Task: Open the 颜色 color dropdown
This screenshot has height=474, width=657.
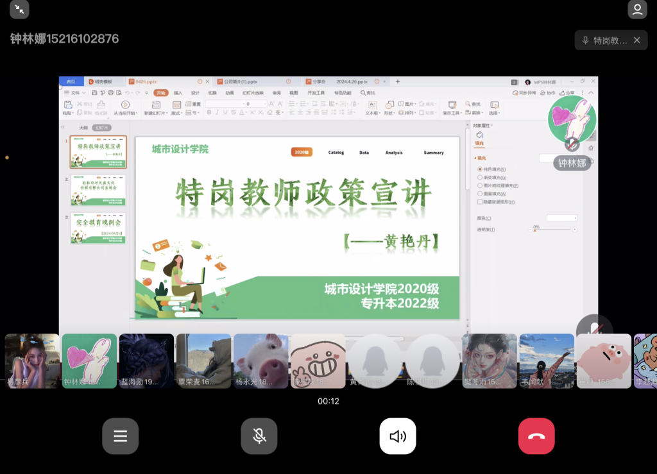Action: tap(561, 218)
